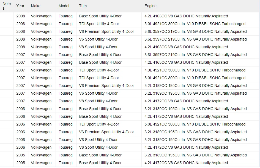The image size is (260, 168).
Task: Select the 2008 V8 Sport Utility 4-Door trim
Action: 98,47
